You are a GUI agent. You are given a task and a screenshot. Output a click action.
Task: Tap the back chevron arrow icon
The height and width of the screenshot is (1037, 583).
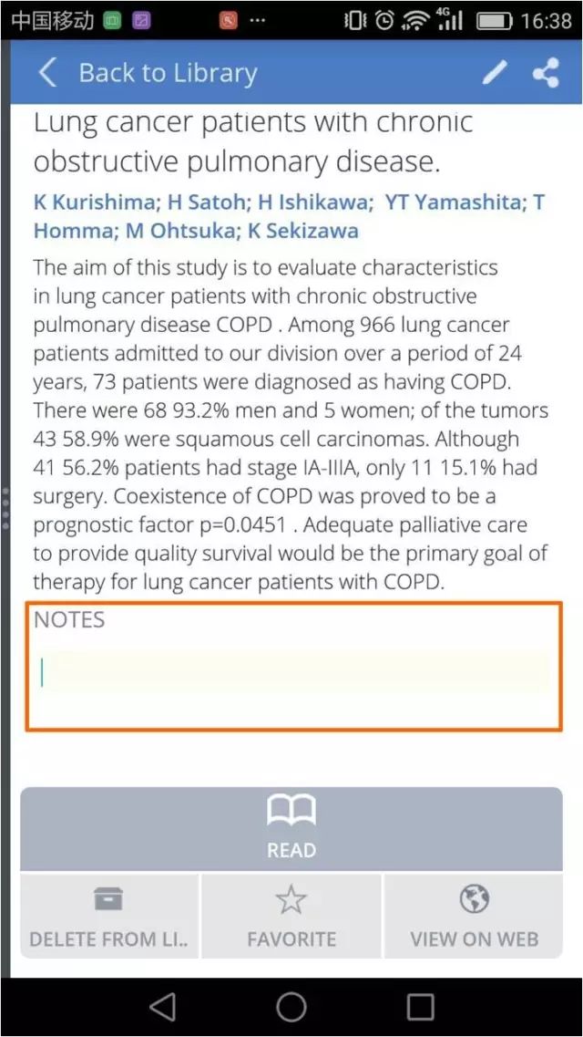47,72
